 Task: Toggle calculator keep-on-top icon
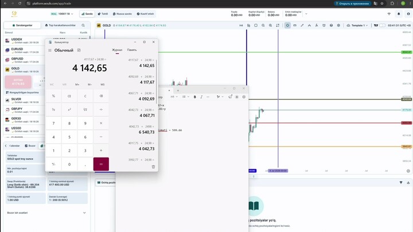[79, 50]
